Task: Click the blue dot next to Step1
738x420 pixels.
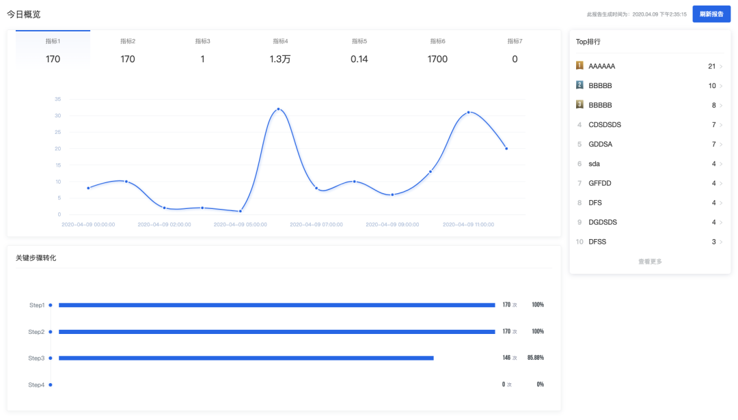Action: click(51, 305)
